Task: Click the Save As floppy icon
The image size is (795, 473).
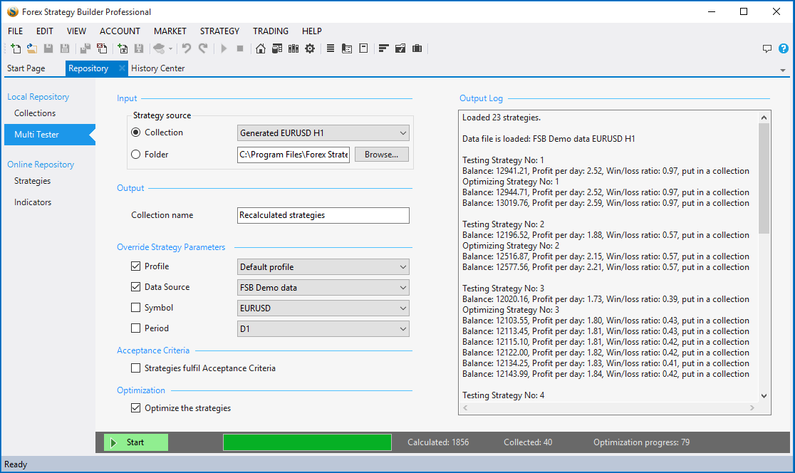Action: 64,48
